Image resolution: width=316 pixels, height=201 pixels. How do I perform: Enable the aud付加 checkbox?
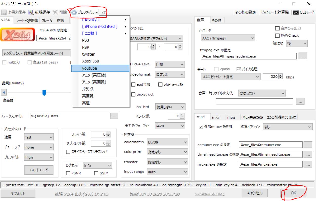pyautogui.click(x=133, y=85)
